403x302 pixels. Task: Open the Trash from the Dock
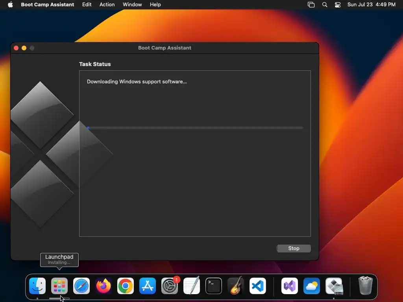click(x=365, y=285)
